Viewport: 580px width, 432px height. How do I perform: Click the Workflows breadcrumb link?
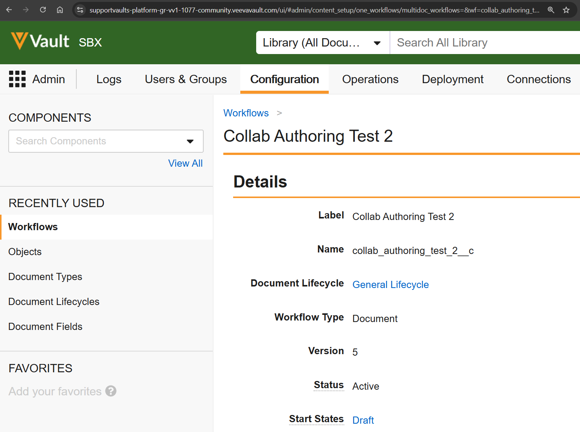point(246,113)
